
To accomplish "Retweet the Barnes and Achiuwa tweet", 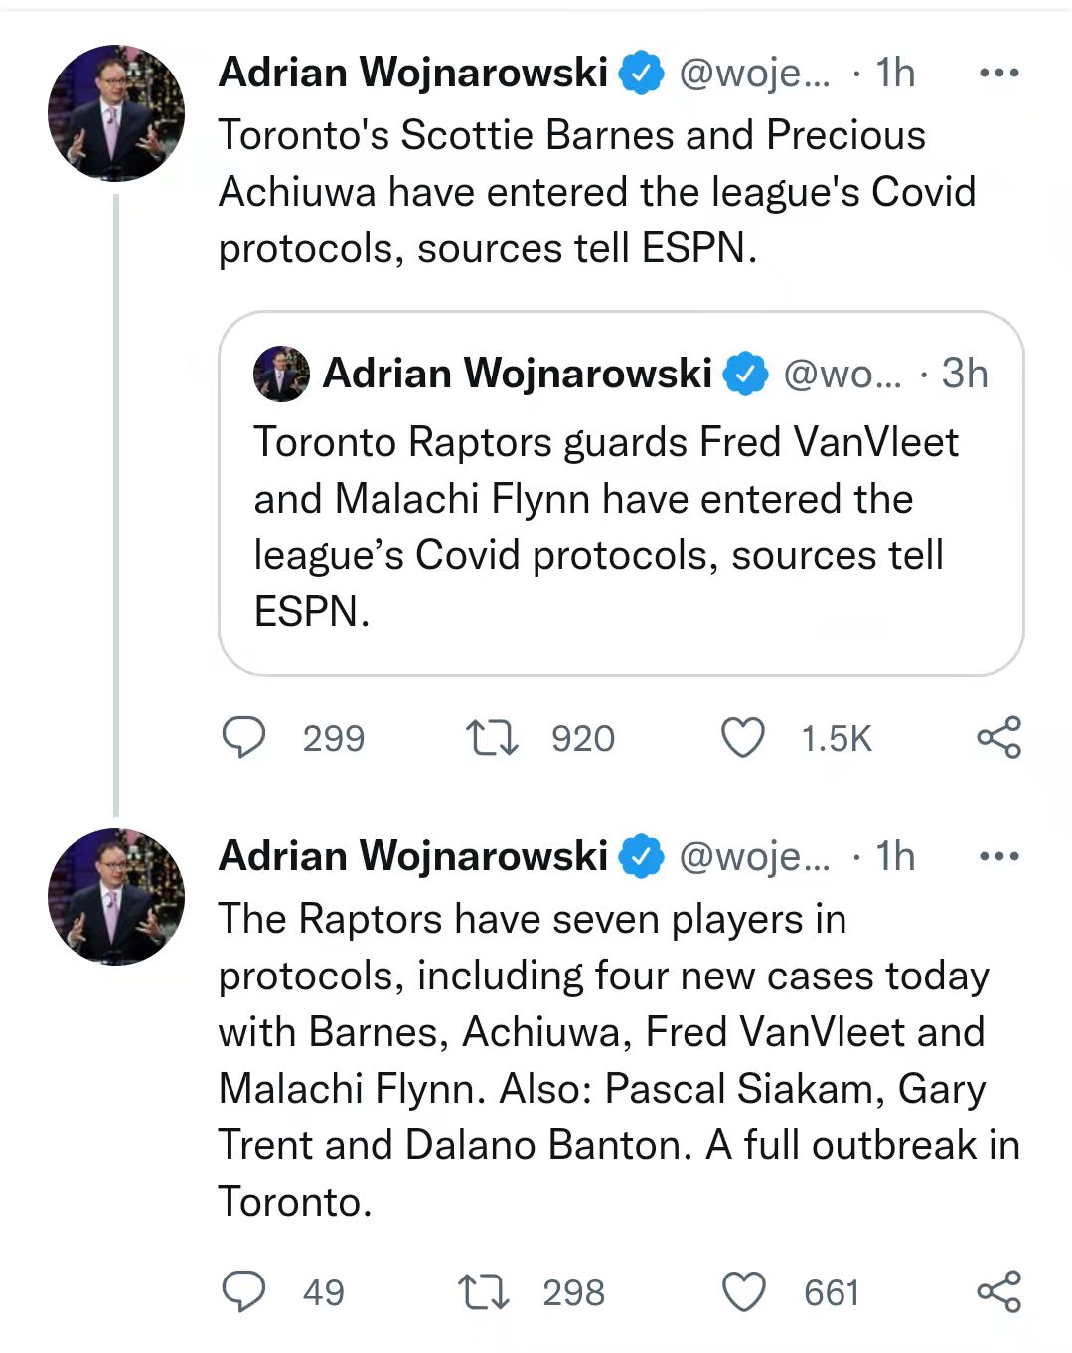I will click(492, 738).
